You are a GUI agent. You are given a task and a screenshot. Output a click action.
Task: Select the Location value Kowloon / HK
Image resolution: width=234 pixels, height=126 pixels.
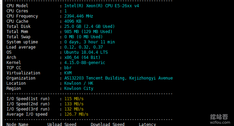[x=79, y=83]
